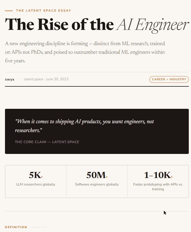The image size is (191, 232).
Task: Click the DEFINITION section heading
Action: 16,227
